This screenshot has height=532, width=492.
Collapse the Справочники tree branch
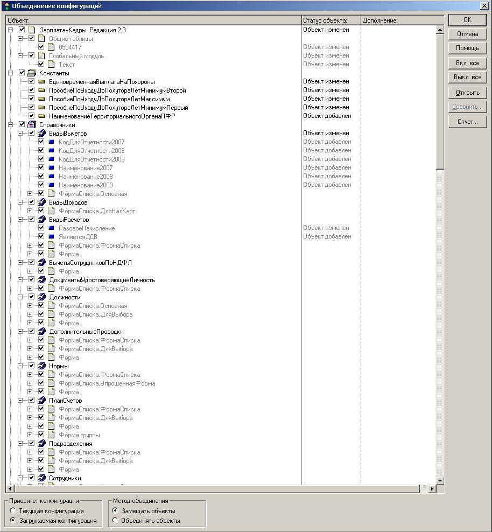(x=11, y=125)
